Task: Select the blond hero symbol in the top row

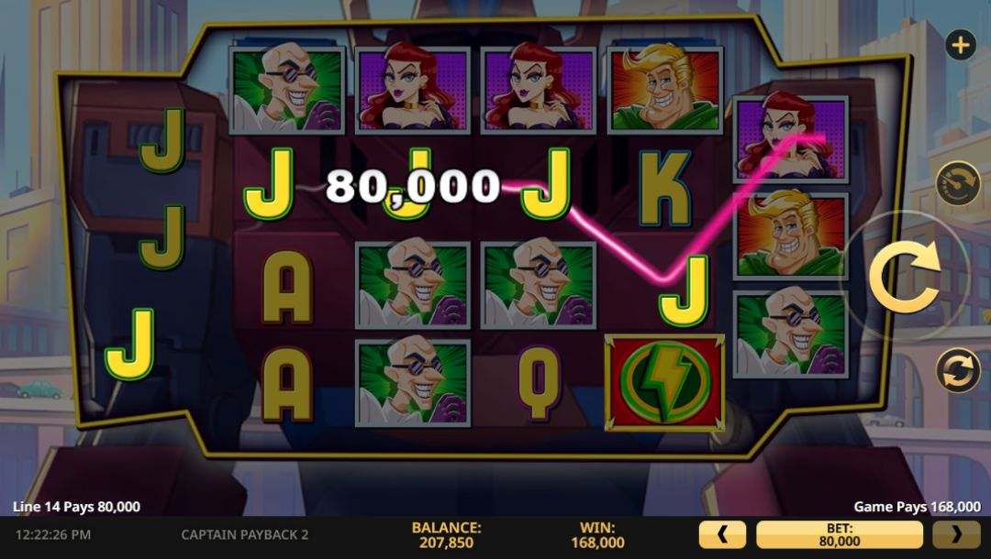Action: pos(665,90)
